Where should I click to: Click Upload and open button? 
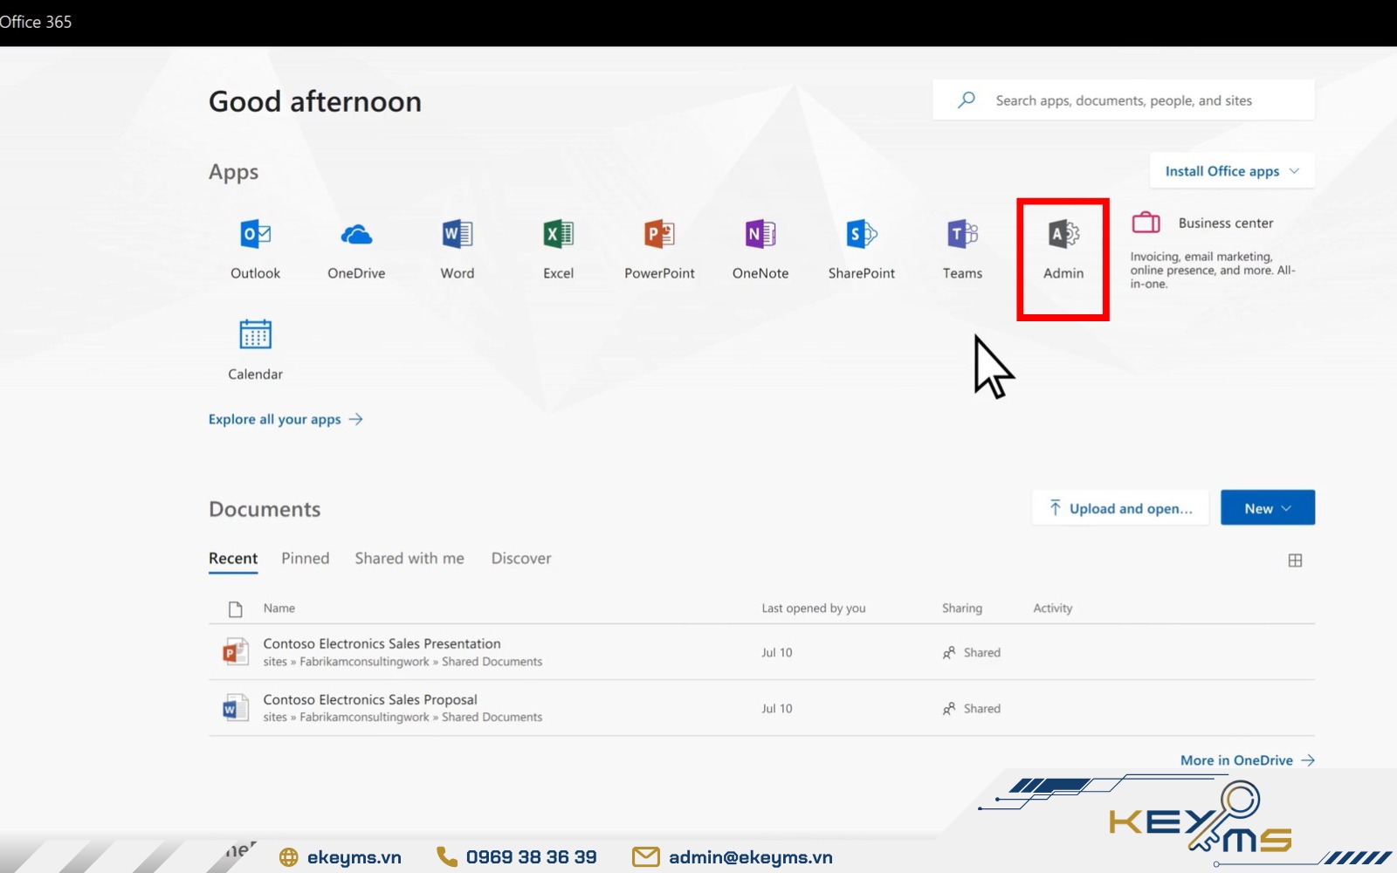coord(1120,508)
